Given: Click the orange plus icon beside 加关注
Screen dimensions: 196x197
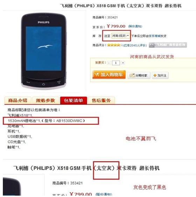Looking at the screenshot, I should pyautogui.click(x=155, y=75).
